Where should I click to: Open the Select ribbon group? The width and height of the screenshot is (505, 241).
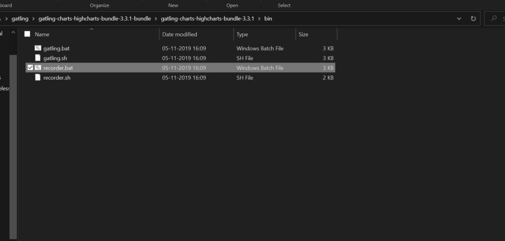pos(284,5)
